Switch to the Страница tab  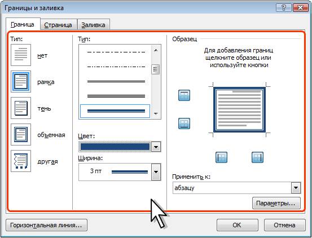pyautogui.click(x=58, y=25)
